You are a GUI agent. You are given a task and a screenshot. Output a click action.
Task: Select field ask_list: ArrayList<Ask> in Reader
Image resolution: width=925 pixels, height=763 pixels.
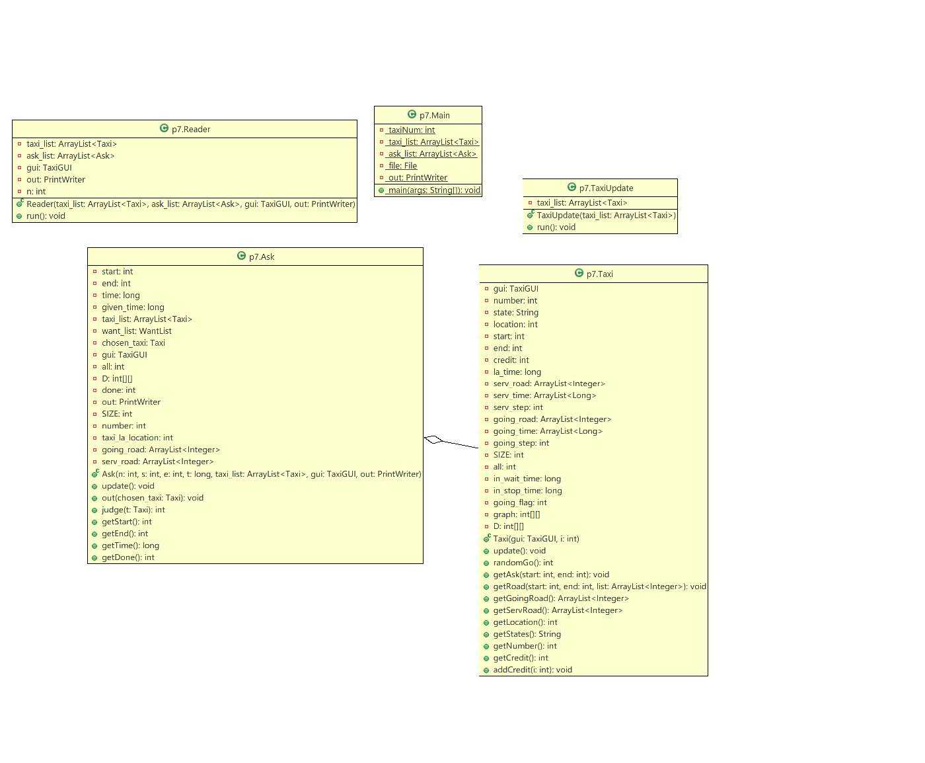[71, 156]
